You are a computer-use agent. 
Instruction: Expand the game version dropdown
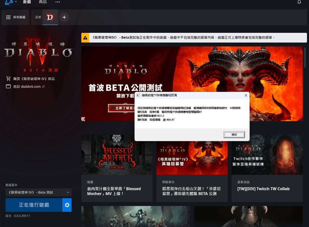click(38, 192)
